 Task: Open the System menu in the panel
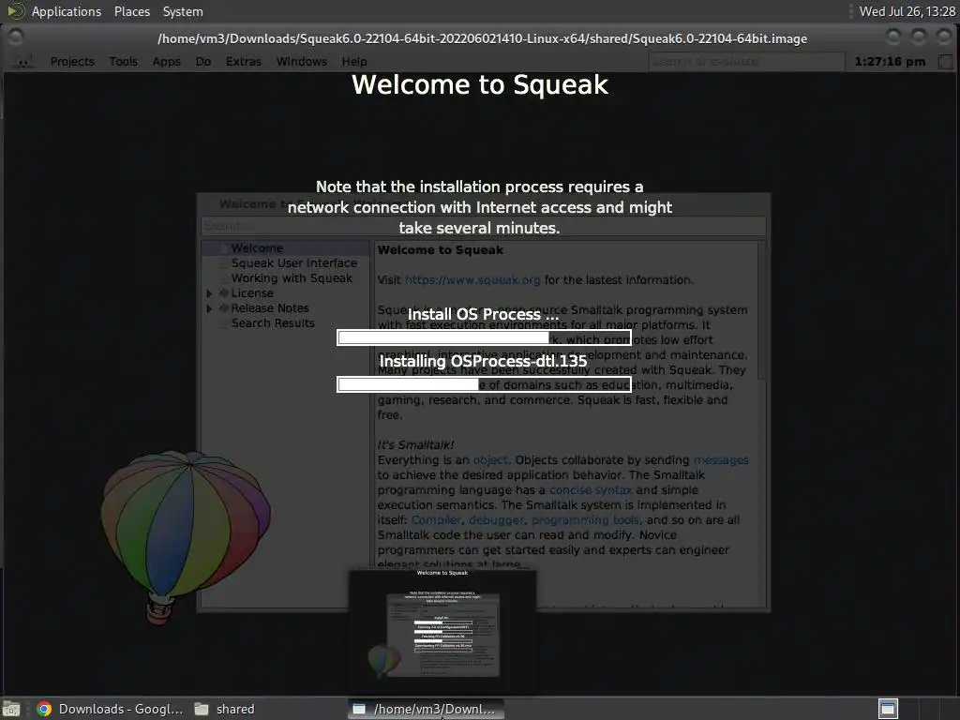tap(183, 11)
